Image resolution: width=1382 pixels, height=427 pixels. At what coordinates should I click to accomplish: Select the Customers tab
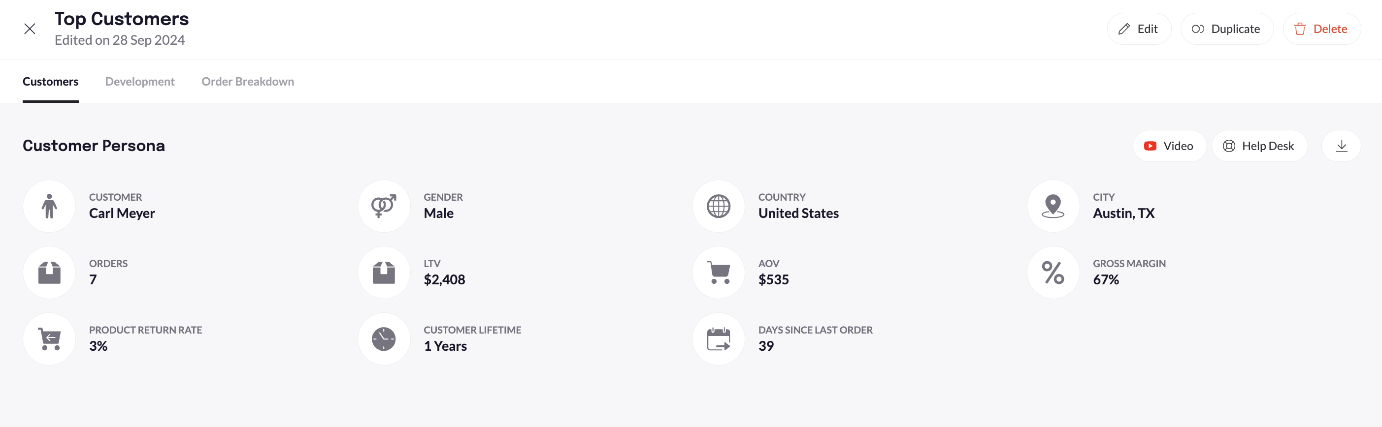click(50, 82)
